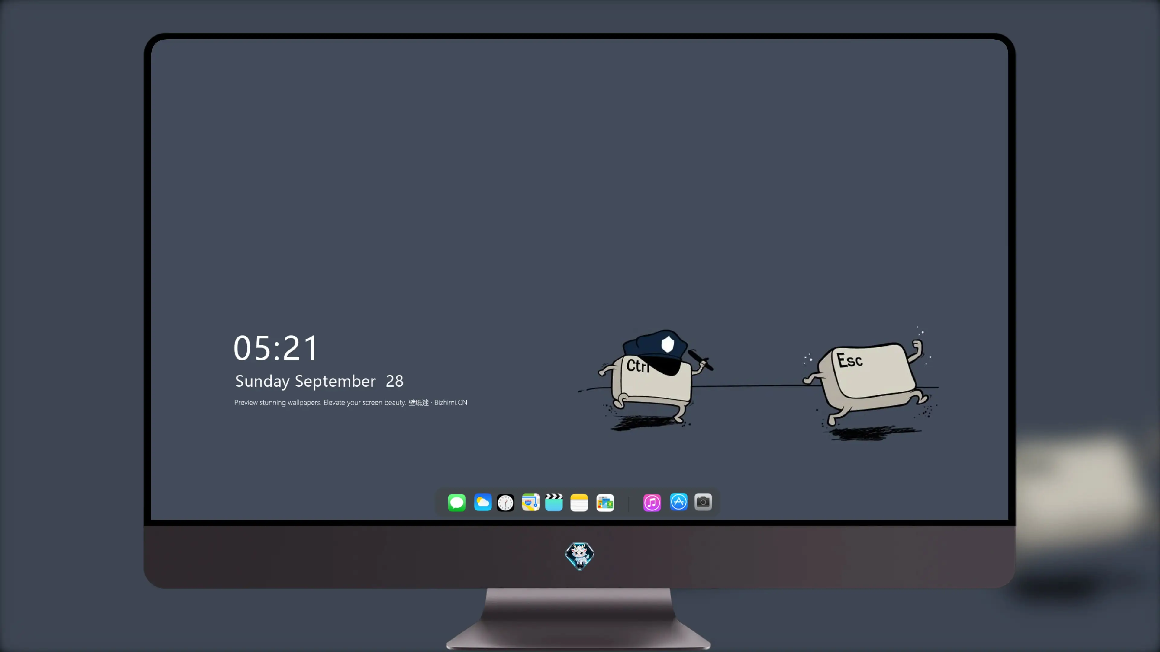This screenshot has width=1160, height=652.
Task: Open the green Messages app in dock
Action: [x=457, y=502]
